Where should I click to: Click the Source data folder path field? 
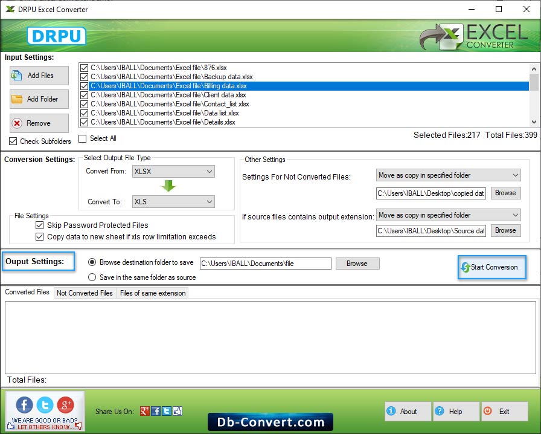click(x=431, y=230)
